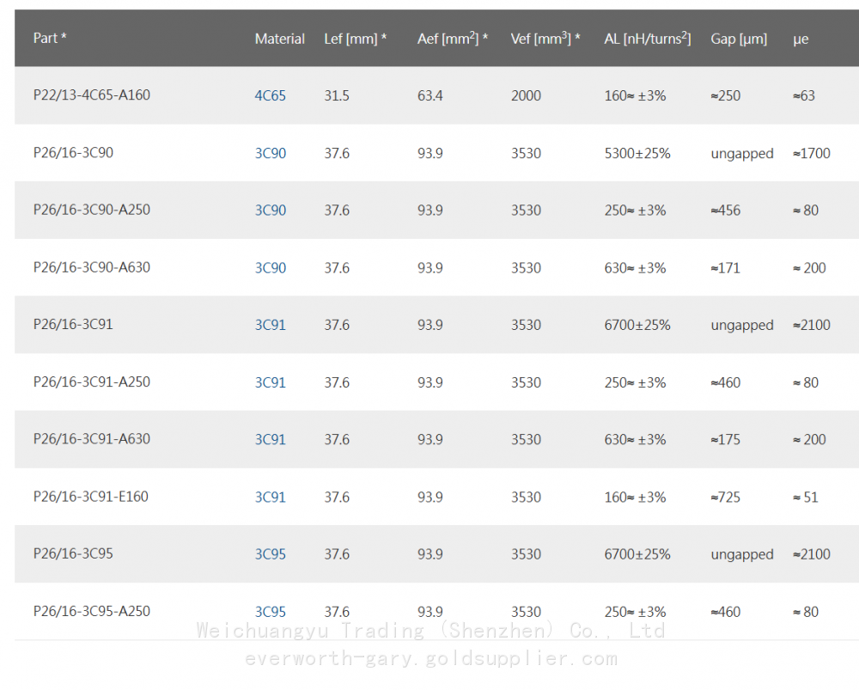Click the Lef [mm] column header
The image size is (859, 690).
pos(355,39)
